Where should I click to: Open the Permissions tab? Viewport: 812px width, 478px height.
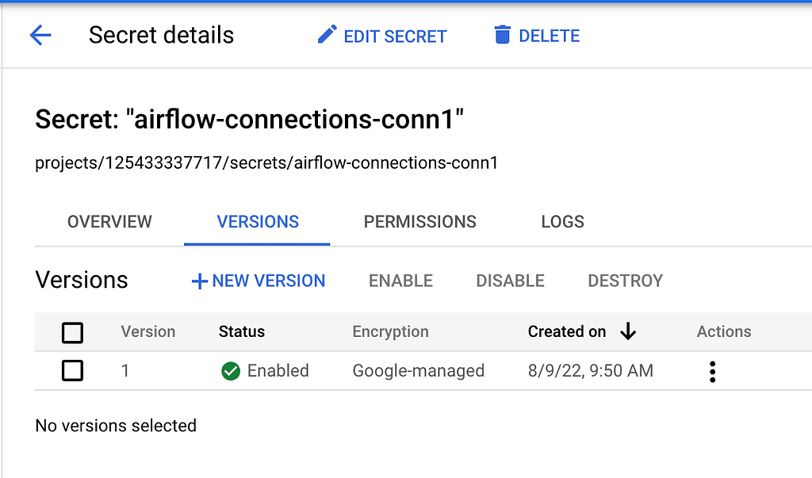click(420, 222)
